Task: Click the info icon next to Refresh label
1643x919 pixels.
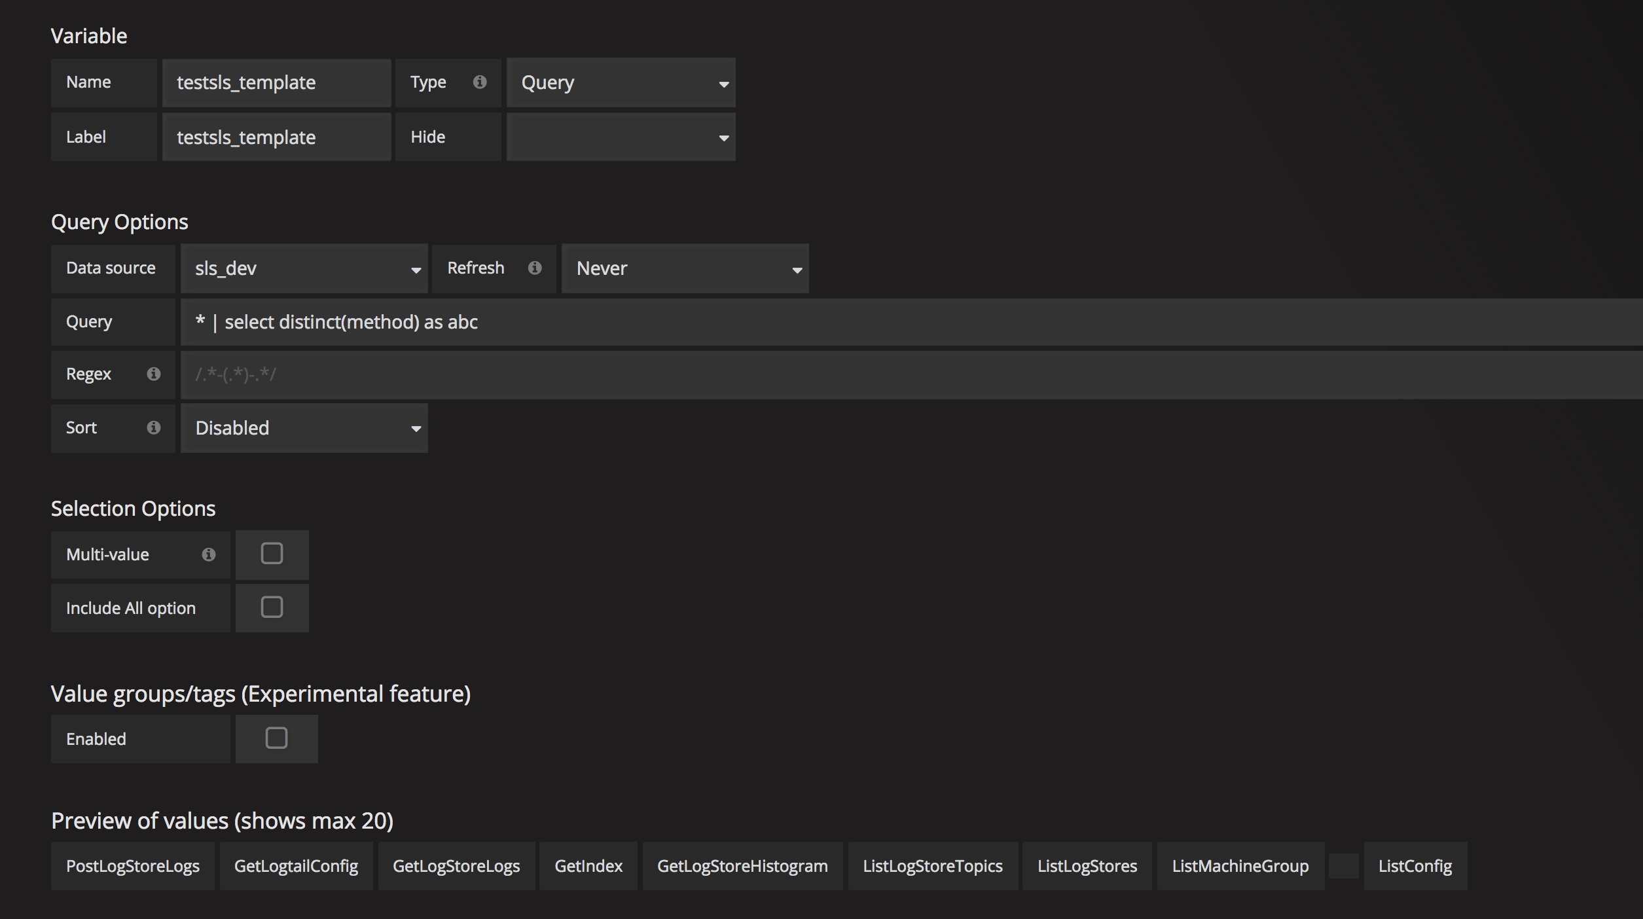Action: (535, 268)
